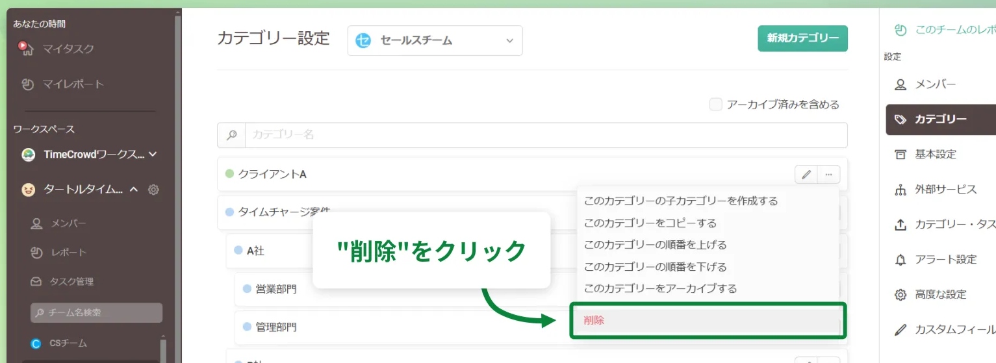Select カテゴリー in settings panel
Screen dimensions: 996x363
pyautogui.click(x=941, y=119)
